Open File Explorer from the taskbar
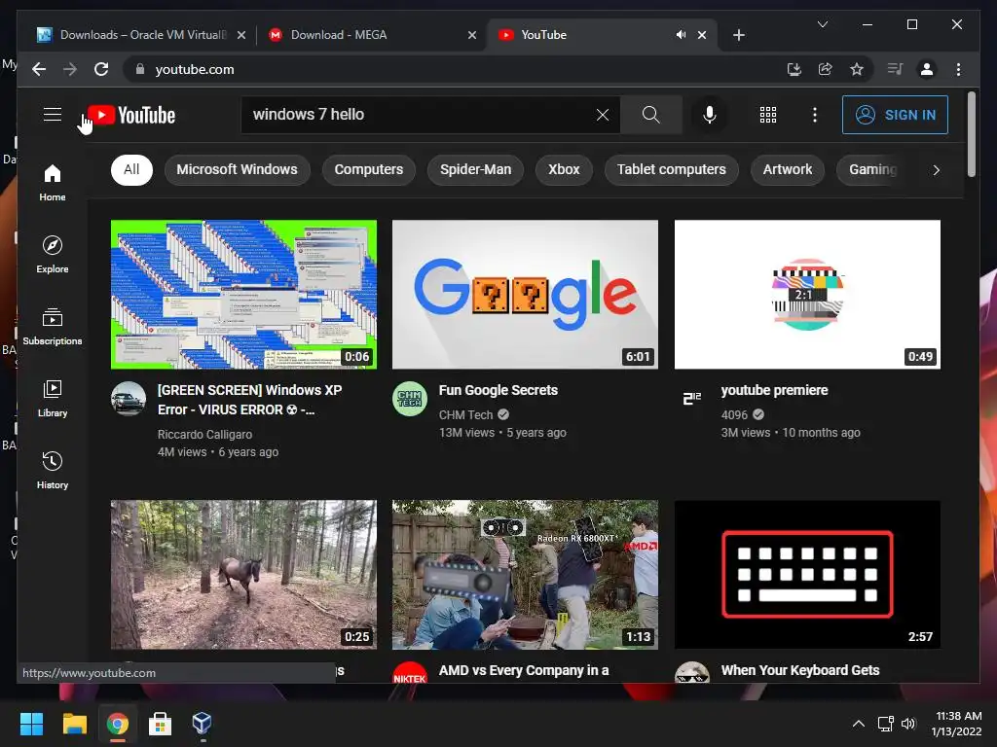This screenshot has width=997, height=747. (x=74, y=724)
